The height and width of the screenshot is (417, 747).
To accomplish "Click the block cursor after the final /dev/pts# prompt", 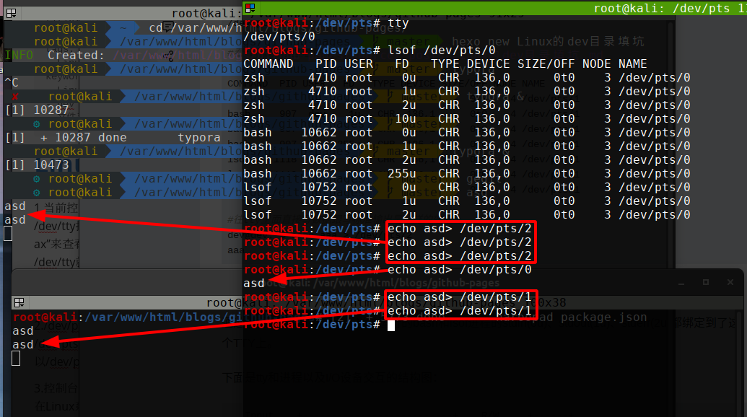I will point(390,325).
